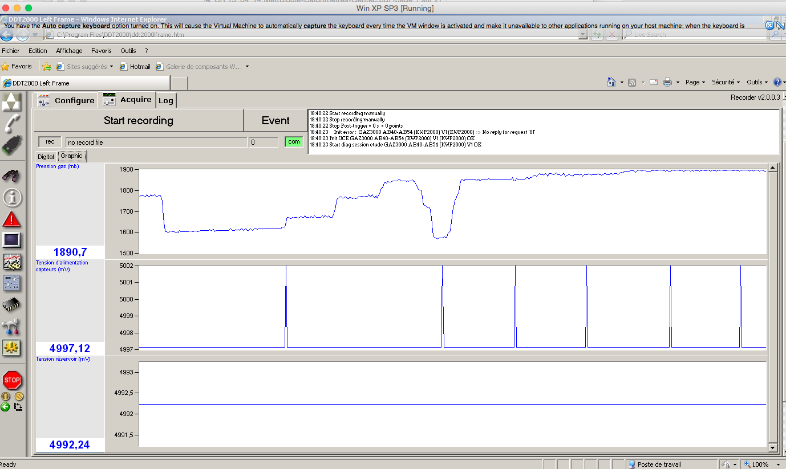Open the information icon in sidebar
The height and width of the screenshot is (469, 786).
click(x=11, y=198)
